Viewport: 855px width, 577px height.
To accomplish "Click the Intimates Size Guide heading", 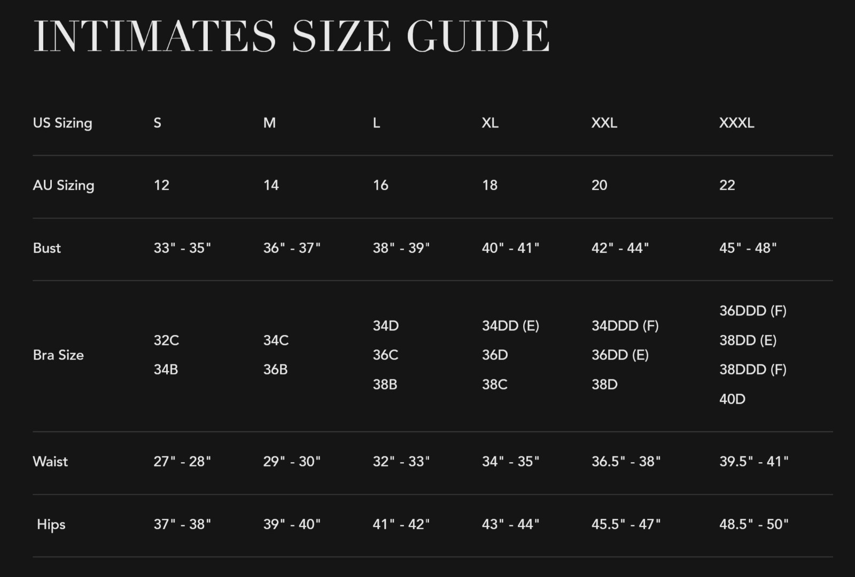I will tap(291, 36).
